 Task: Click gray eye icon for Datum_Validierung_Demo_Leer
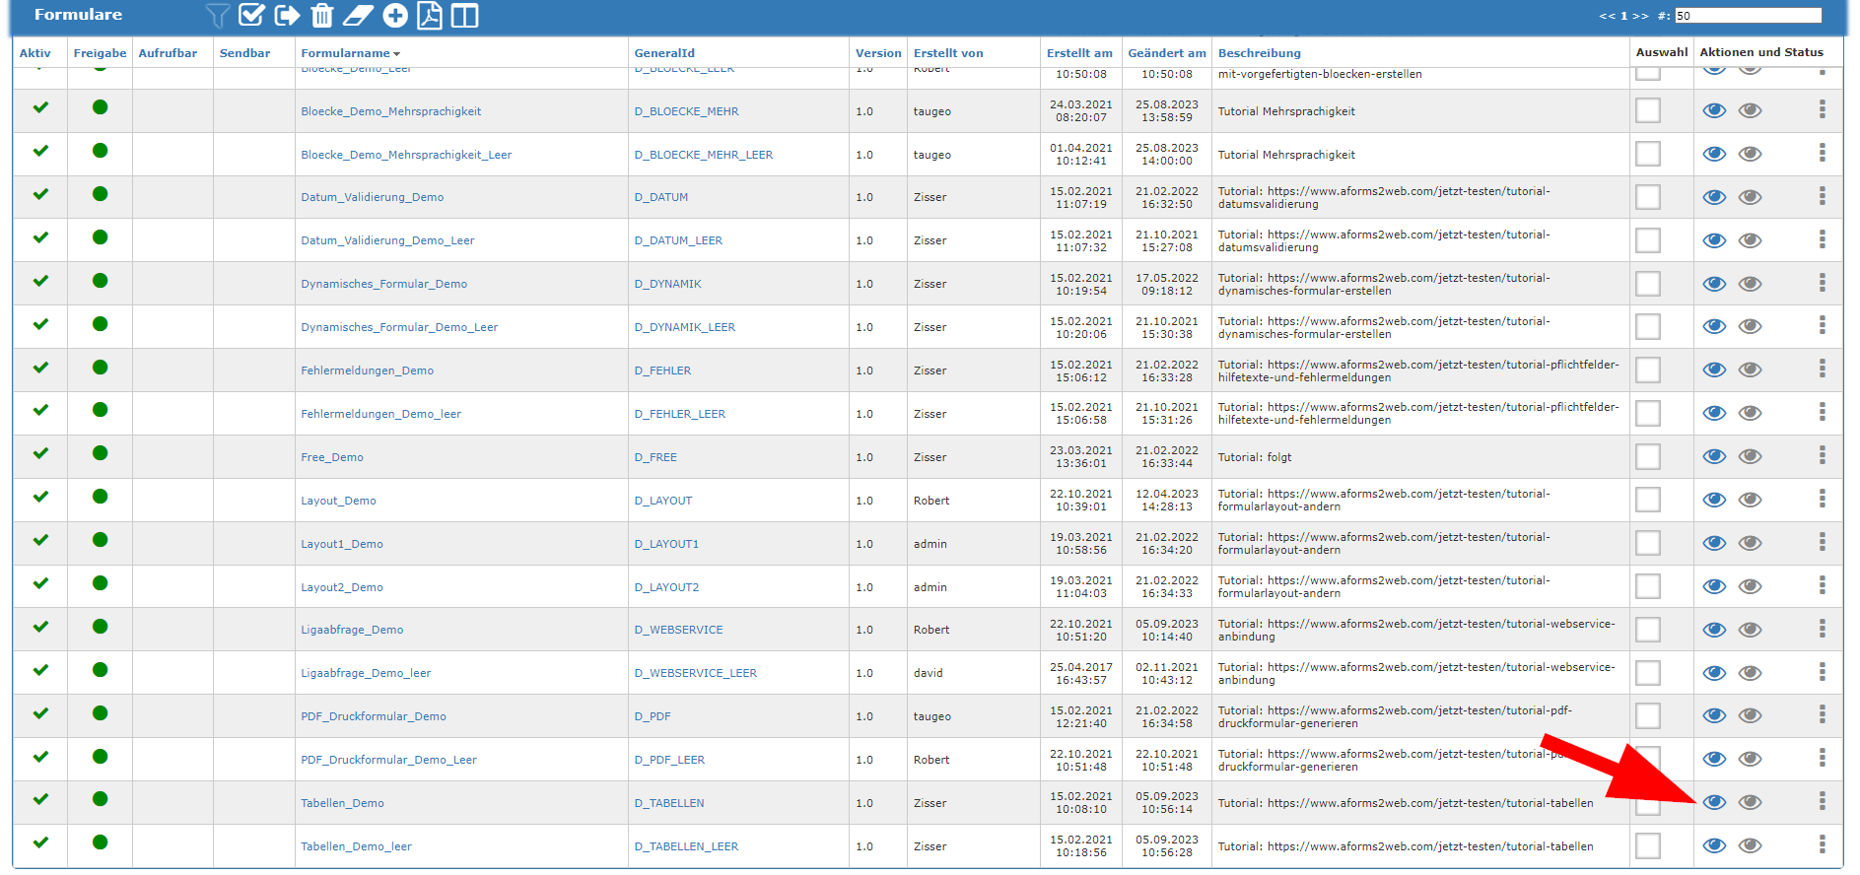[x=1751, y=240]
